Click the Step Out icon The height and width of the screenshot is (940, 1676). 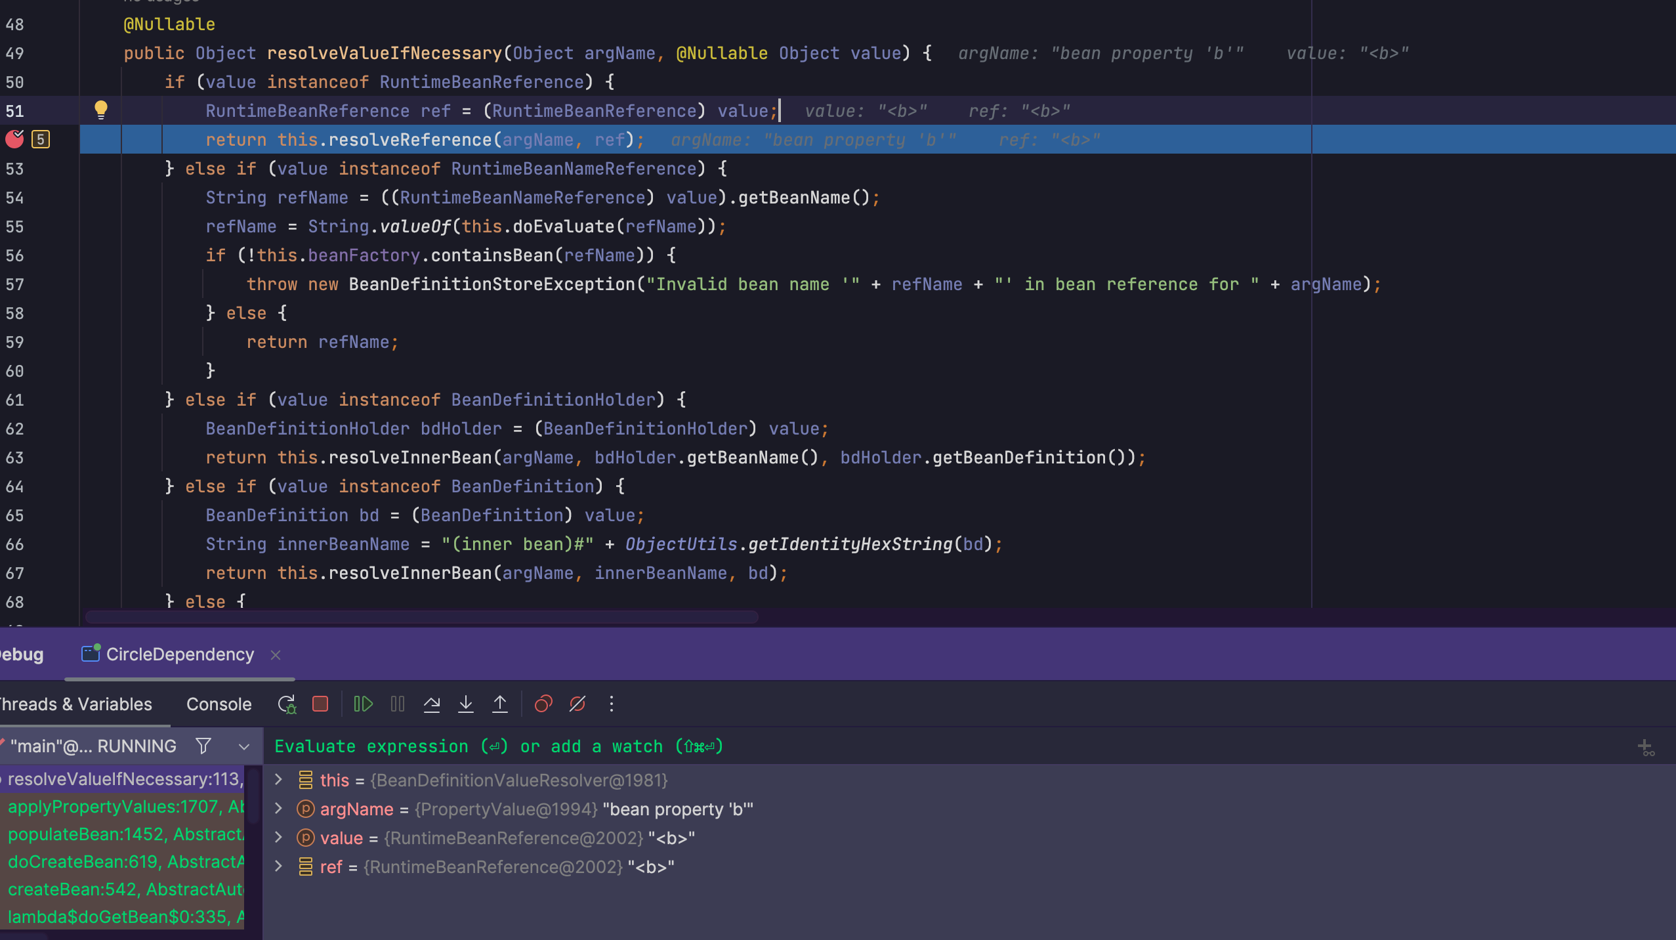500,704
